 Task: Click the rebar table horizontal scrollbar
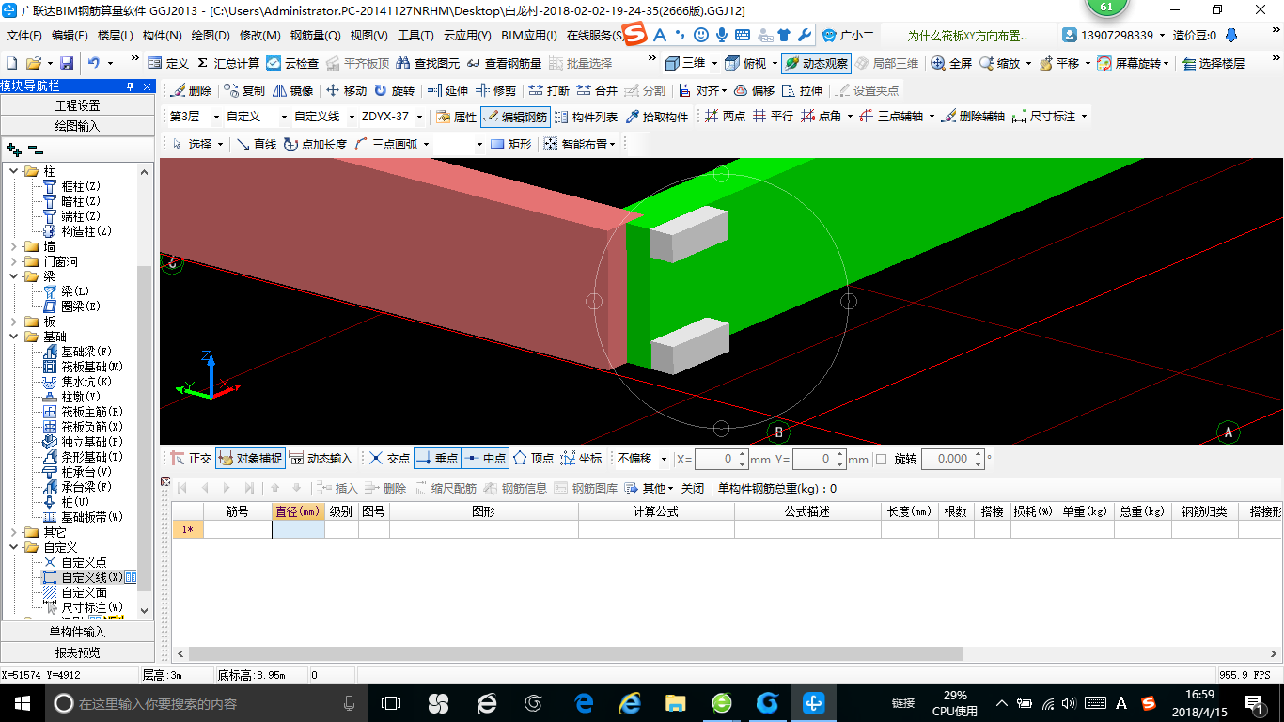[x=575, y=653]
